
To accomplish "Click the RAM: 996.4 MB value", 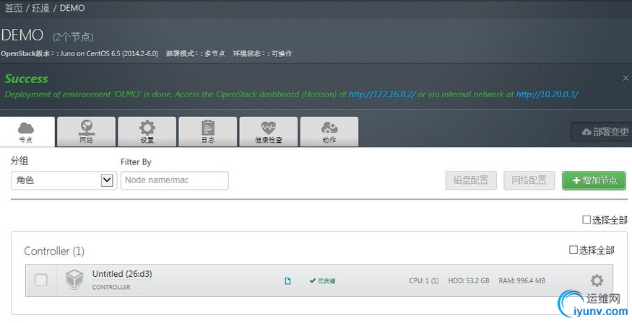I will tap(522, 280).
